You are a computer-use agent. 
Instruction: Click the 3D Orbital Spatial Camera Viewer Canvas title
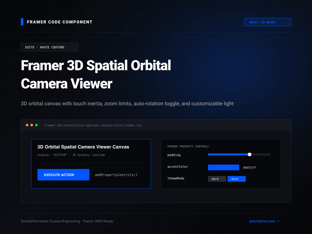click(83, 147)
